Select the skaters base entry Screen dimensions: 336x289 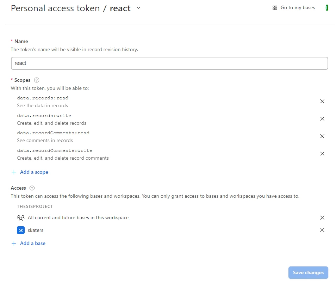(36, 230)
